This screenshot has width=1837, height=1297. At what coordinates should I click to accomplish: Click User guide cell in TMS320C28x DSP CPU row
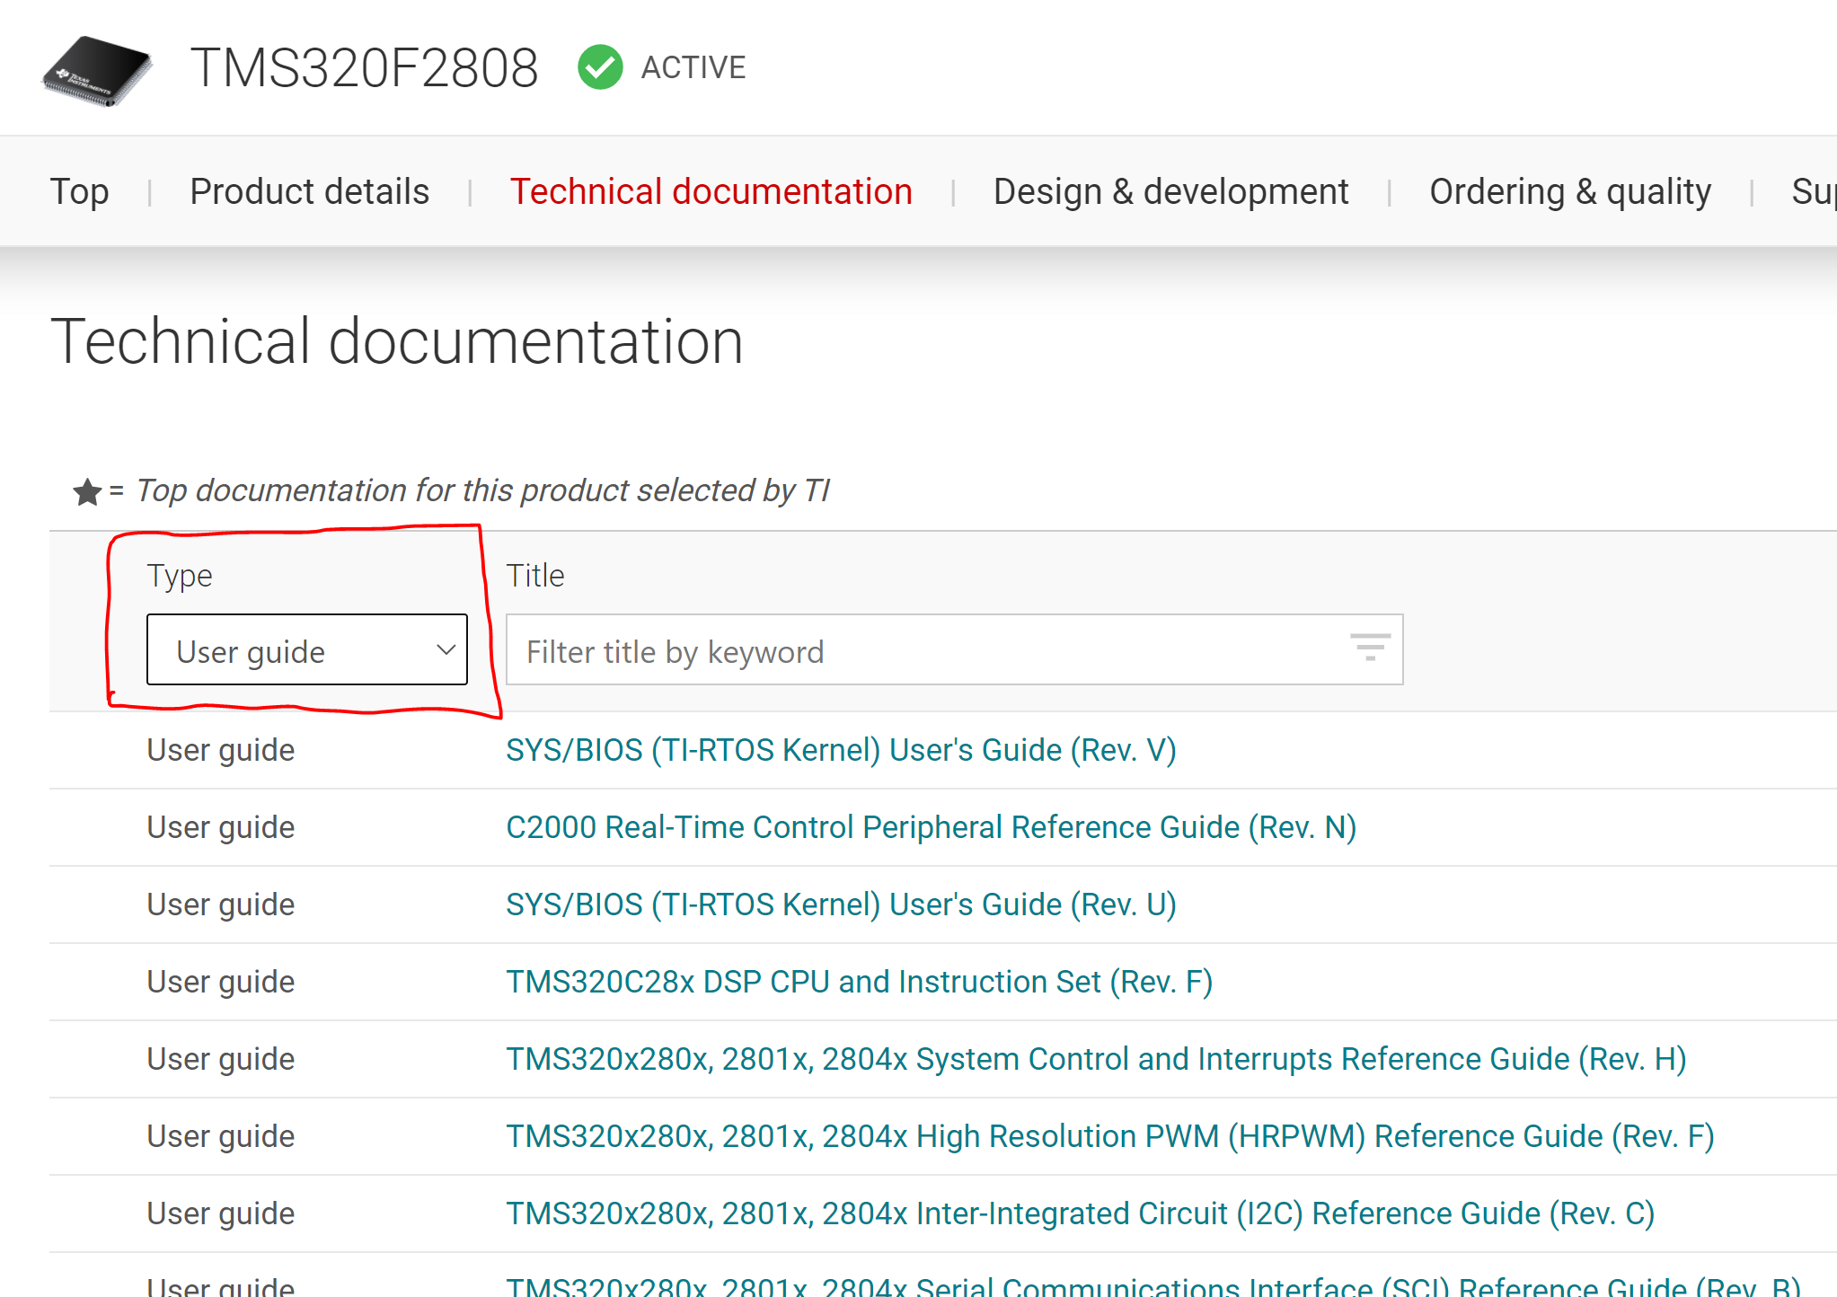pos(221,982)
